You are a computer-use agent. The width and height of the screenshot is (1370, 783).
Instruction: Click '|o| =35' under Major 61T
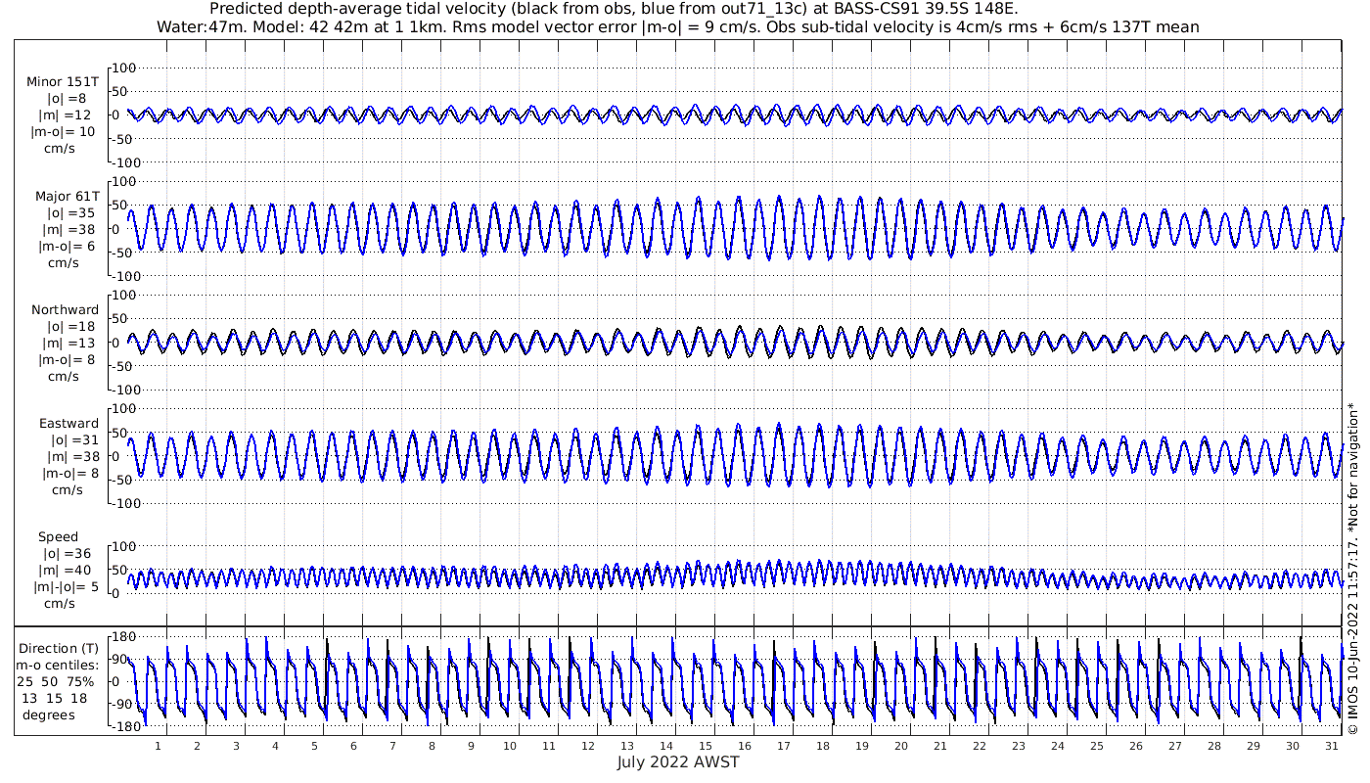[x=71, y=212]
